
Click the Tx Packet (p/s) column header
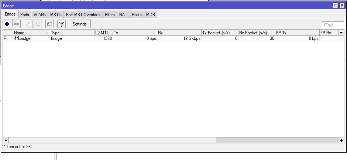(x=220, y=33)
